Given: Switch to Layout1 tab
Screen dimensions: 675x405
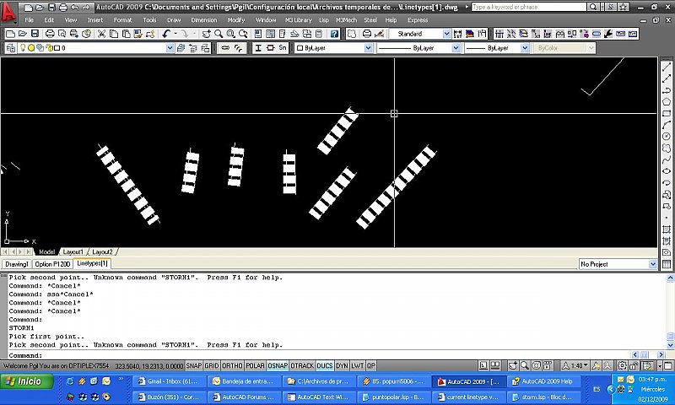Looking at the screenshot, I should (73, 251).
